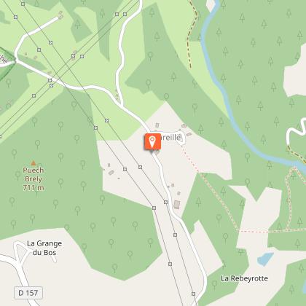Image resolution: width=306 pixels, height=306 pixels.
Task: Click the partly hidden 'reille' hamlet label
Action: [x=171, y=138]
